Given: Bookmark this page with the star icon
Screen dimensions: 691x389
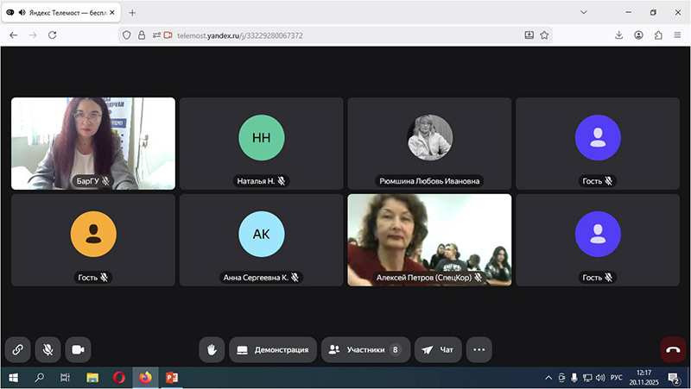Looking at the screenshot, I should click(545, 35).
